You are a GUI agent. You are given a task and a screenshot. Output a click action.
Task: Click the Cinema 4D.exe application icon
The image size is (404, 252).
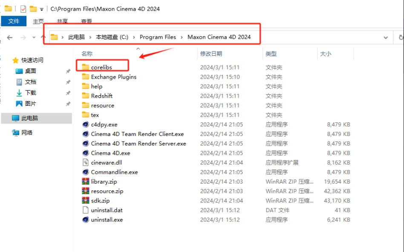(86, 153)
